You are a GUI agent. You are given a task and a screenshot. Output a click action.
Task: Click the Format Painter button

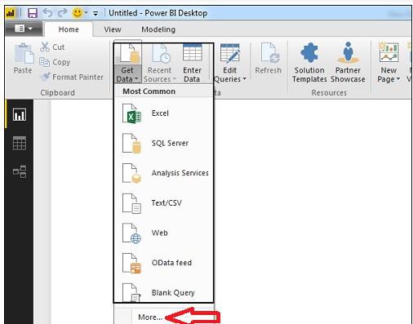coord(72,77)
